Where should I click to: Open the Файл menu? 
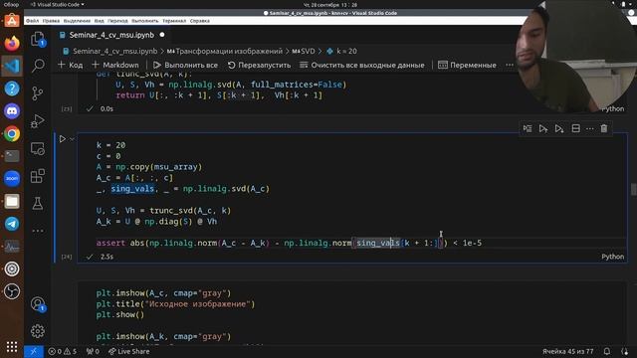[32, 21]
